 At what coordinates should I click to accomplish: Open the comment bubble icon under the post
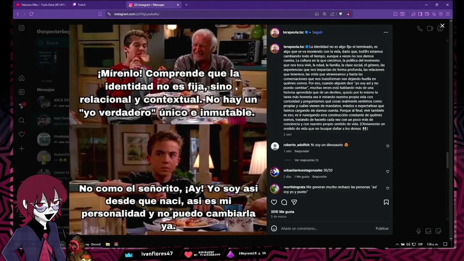284,202
